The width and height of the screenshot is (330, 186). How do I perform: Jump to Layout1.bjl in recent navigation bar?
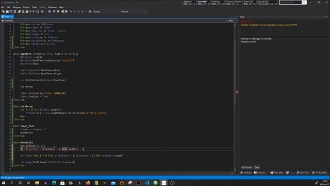267,3
